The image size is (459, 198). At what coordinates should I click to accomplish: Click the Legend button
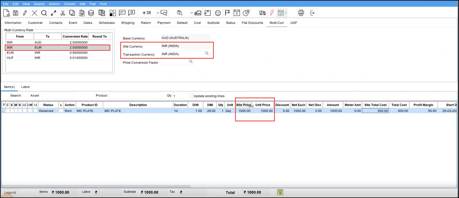click(x=10, y=193)
